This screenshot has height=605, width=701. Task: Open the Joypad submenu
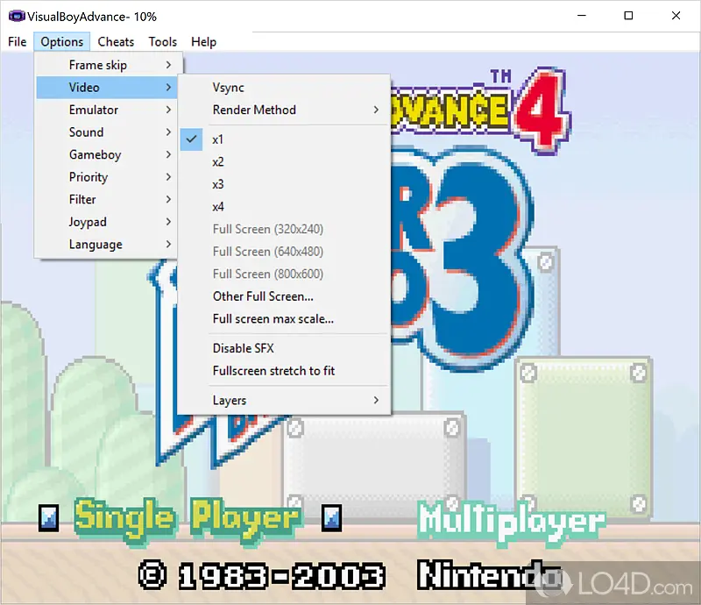point(88,222)
